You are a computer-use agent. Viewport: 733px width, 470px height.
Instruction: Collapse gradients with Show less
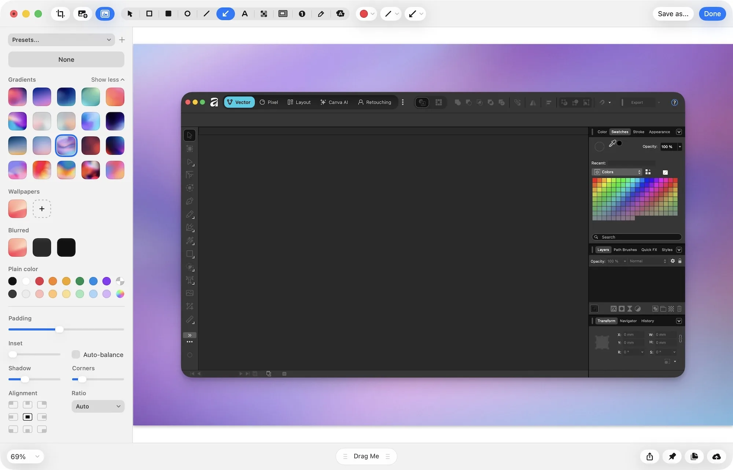[108, 80]
